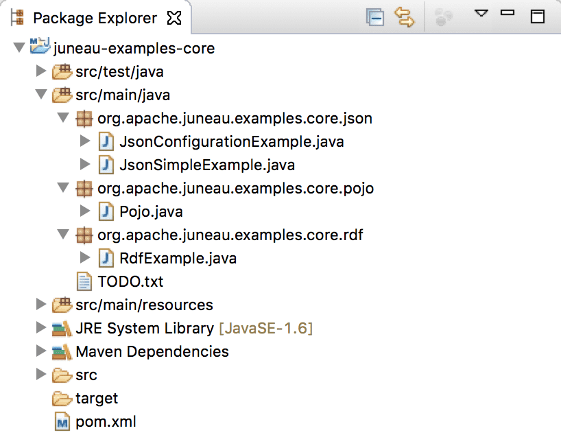561x446 pixels.
Task: Click the Package Explorer hierarchy icon
Action: [17, 18]
